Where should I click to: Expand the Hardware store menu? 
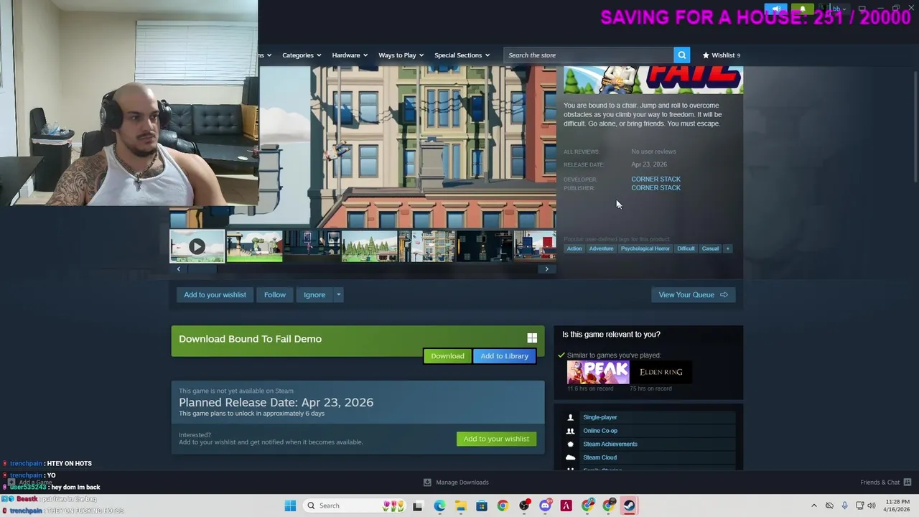pyautogui.click(x=350, y=55)
